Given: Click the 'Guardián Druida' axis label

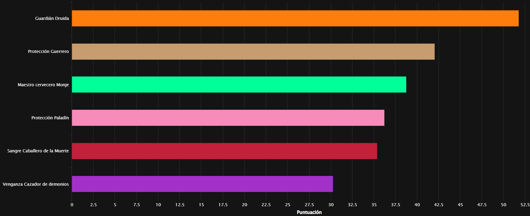Looking at the screenshot, I should [52, 18].
